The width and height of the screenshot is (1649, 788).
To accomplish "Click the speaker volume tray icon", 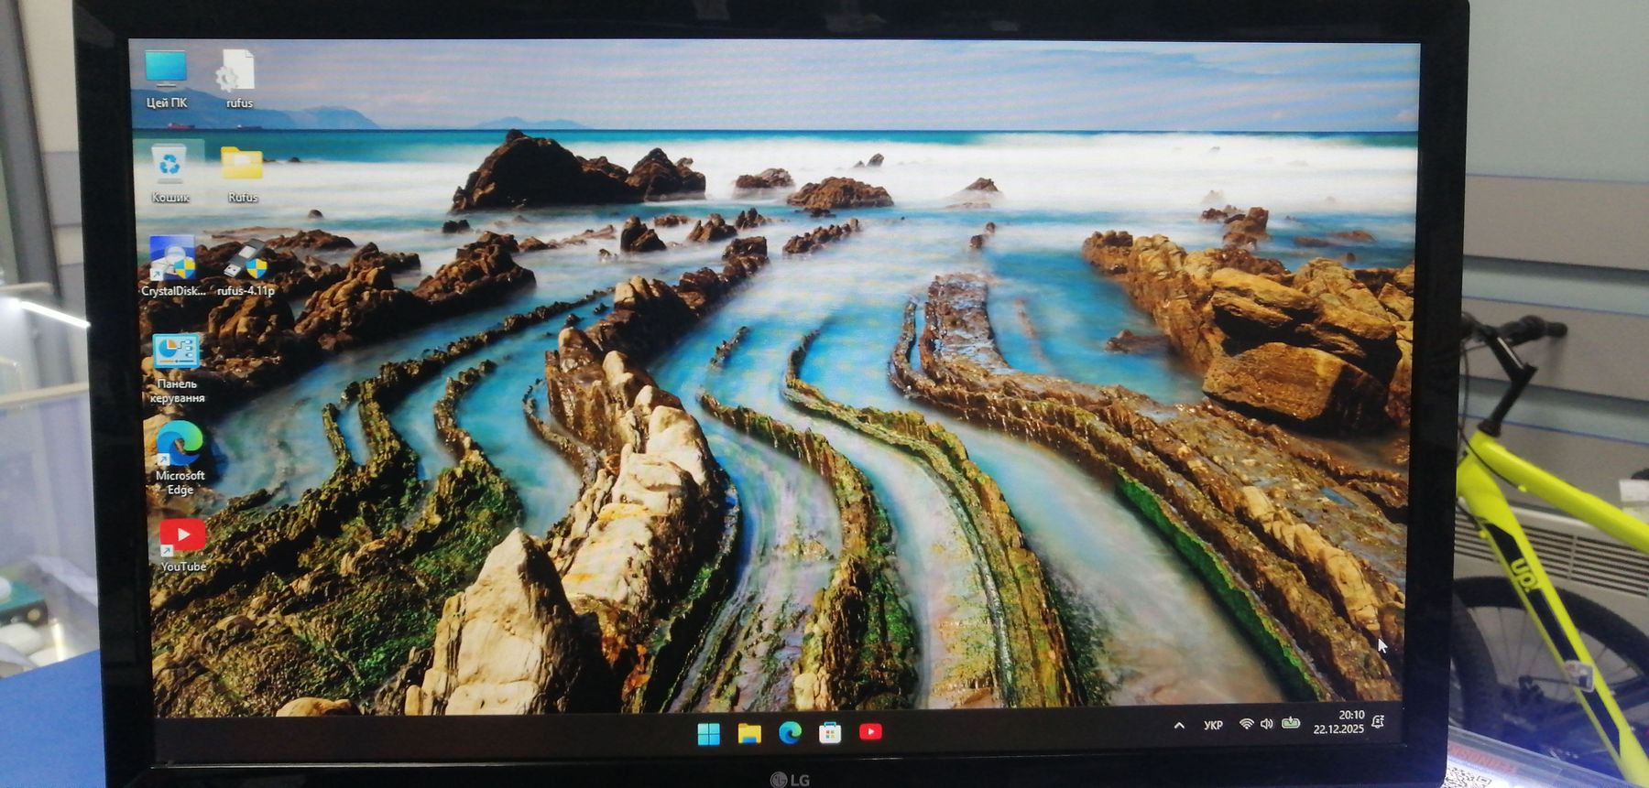I will click(x=1266, y=724).
